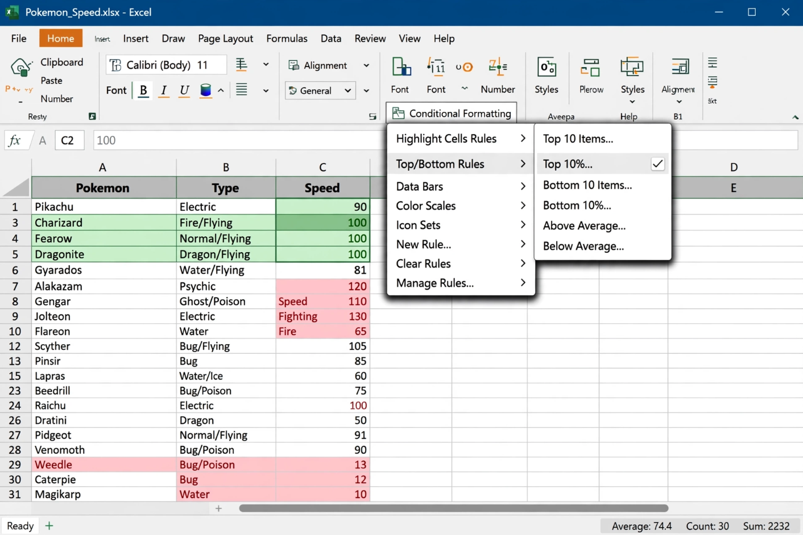The height and width of the screenshot is (535, 803).
Task: Click the orange lines icon above 8kt
Action: point(713,82)
